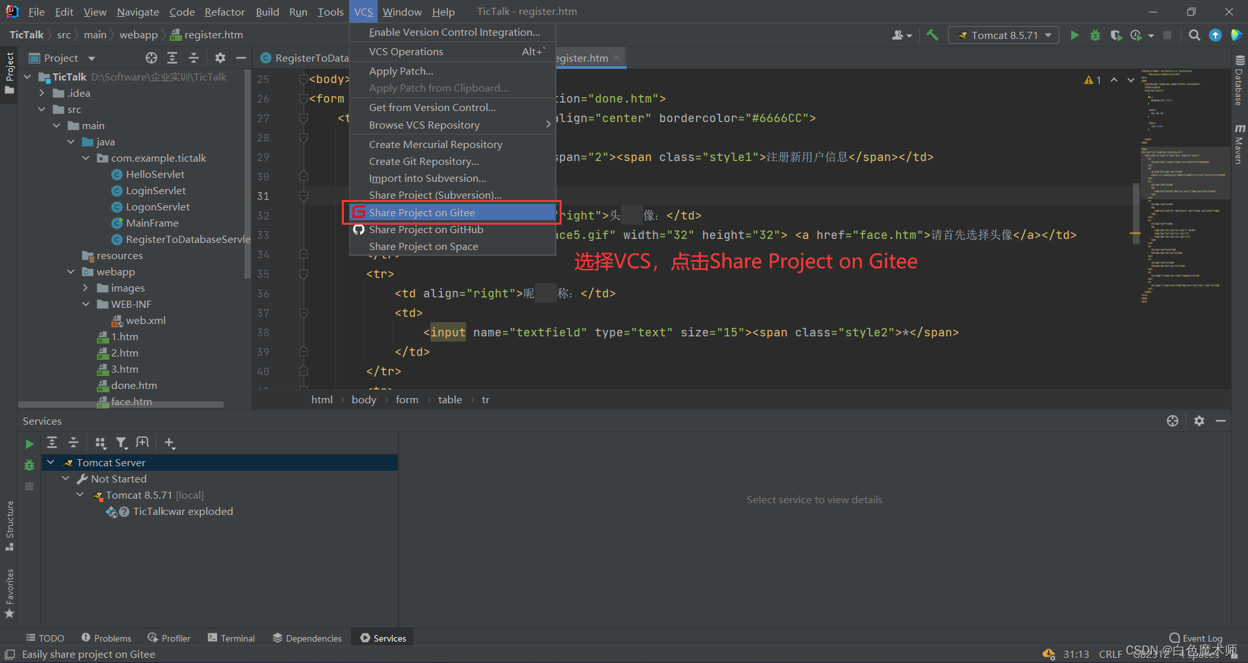Screen dimensions: 1248x663
Task: Open Browse VCS Repository submenu
Action: click(452, 125)
